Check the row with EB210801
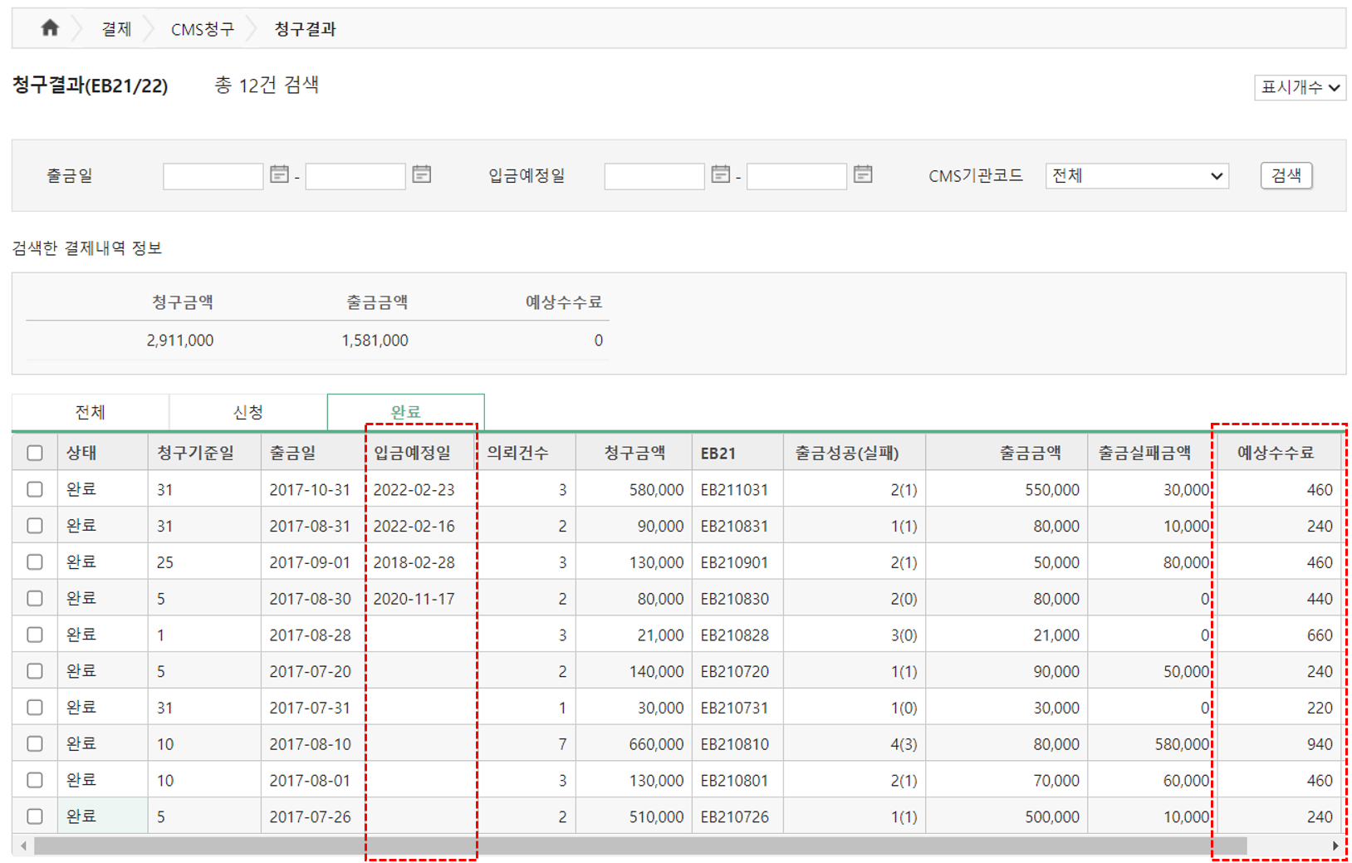This screenshot has width=1352, height=863. (35, 780)
